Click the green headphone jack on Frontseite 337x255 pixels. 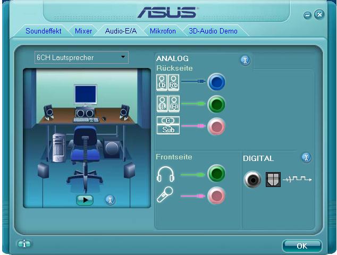tap(216, 173)
